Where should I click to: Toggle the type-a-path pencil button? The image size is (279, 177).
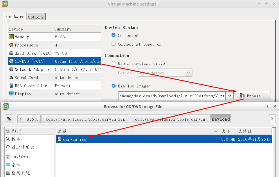pos(9,119)
